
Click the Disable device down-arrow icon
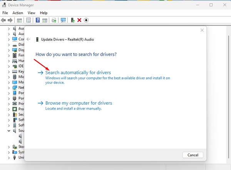pyautogui.click(x=86, y=20)
